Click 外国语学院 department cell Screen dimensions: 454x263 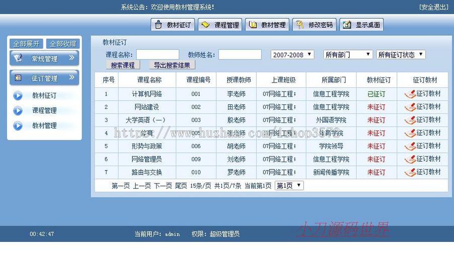coord(331,120)
